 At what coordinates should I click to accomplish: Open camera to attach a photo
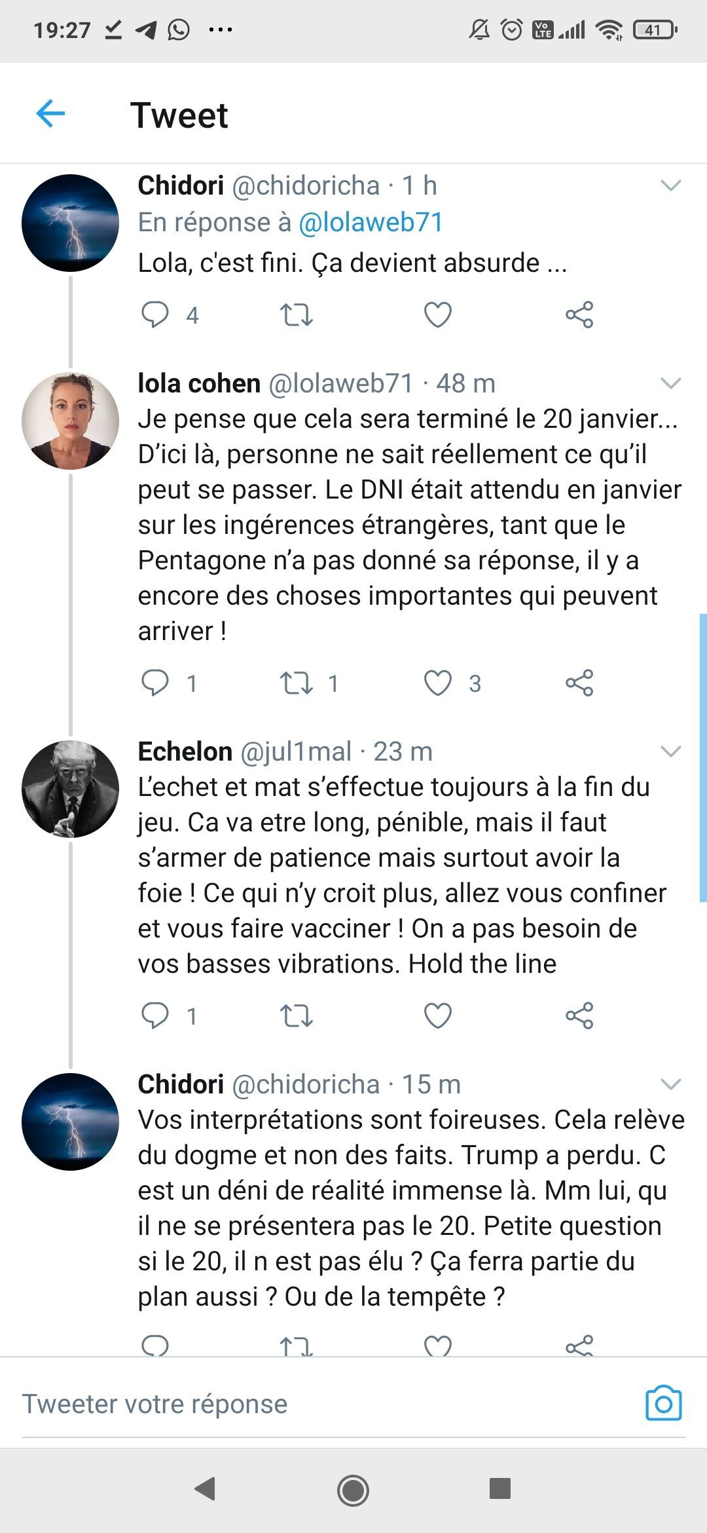click(664, 1403)
